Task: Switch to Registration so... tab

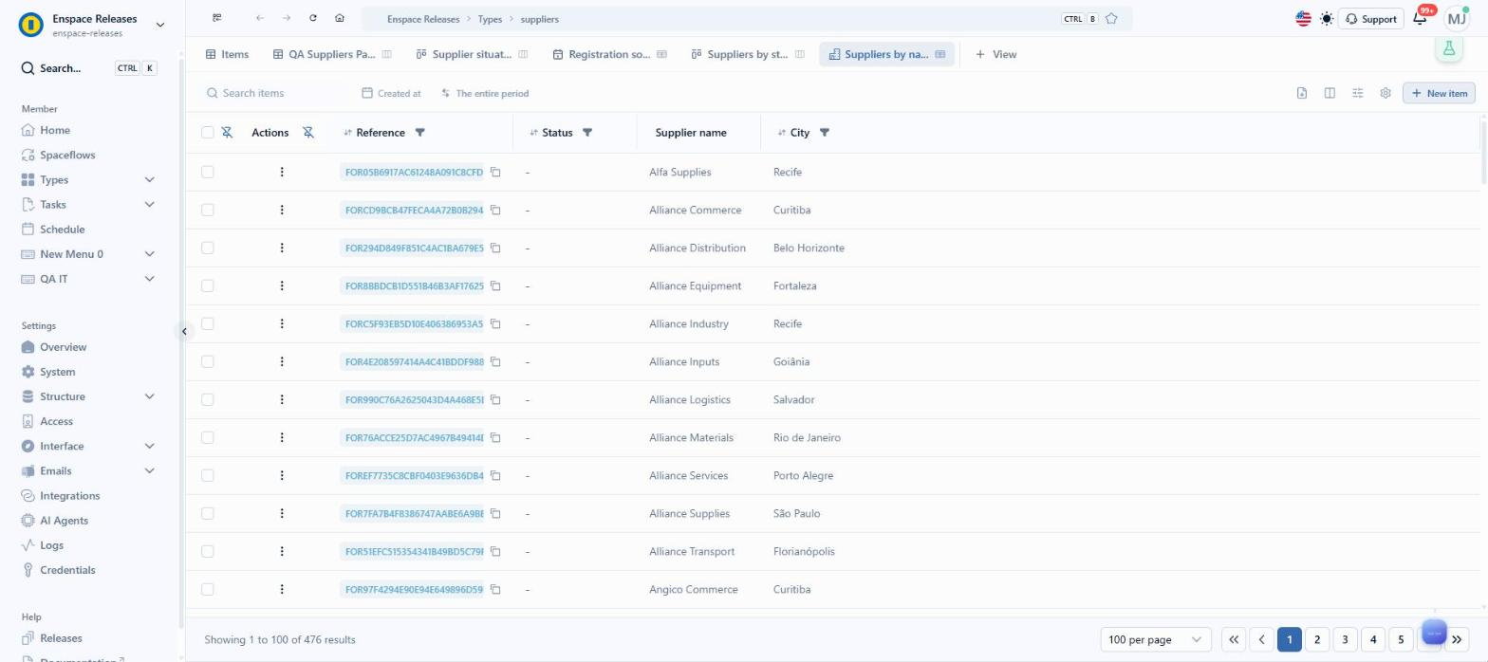Action: [610, 54]
